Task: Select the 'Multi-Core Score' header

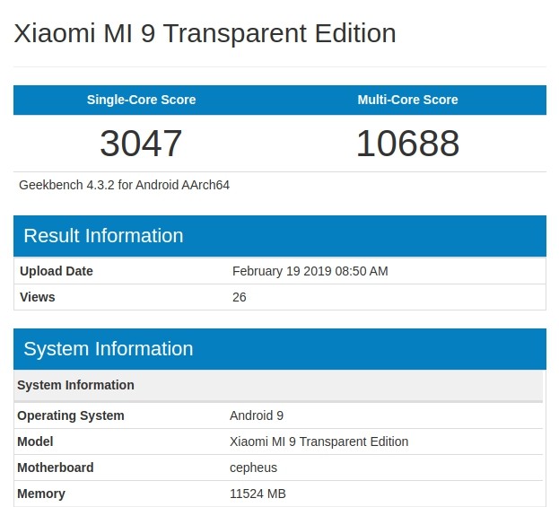Action: tap(407, 100)
